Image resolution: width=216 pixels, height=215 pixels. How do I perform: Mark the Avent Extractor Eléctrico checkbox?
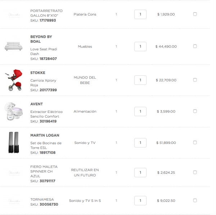[195, 111]
